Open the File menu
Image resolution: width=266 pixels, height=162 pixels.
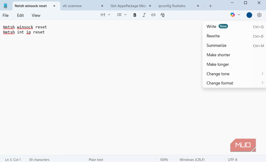click(5, 15)
